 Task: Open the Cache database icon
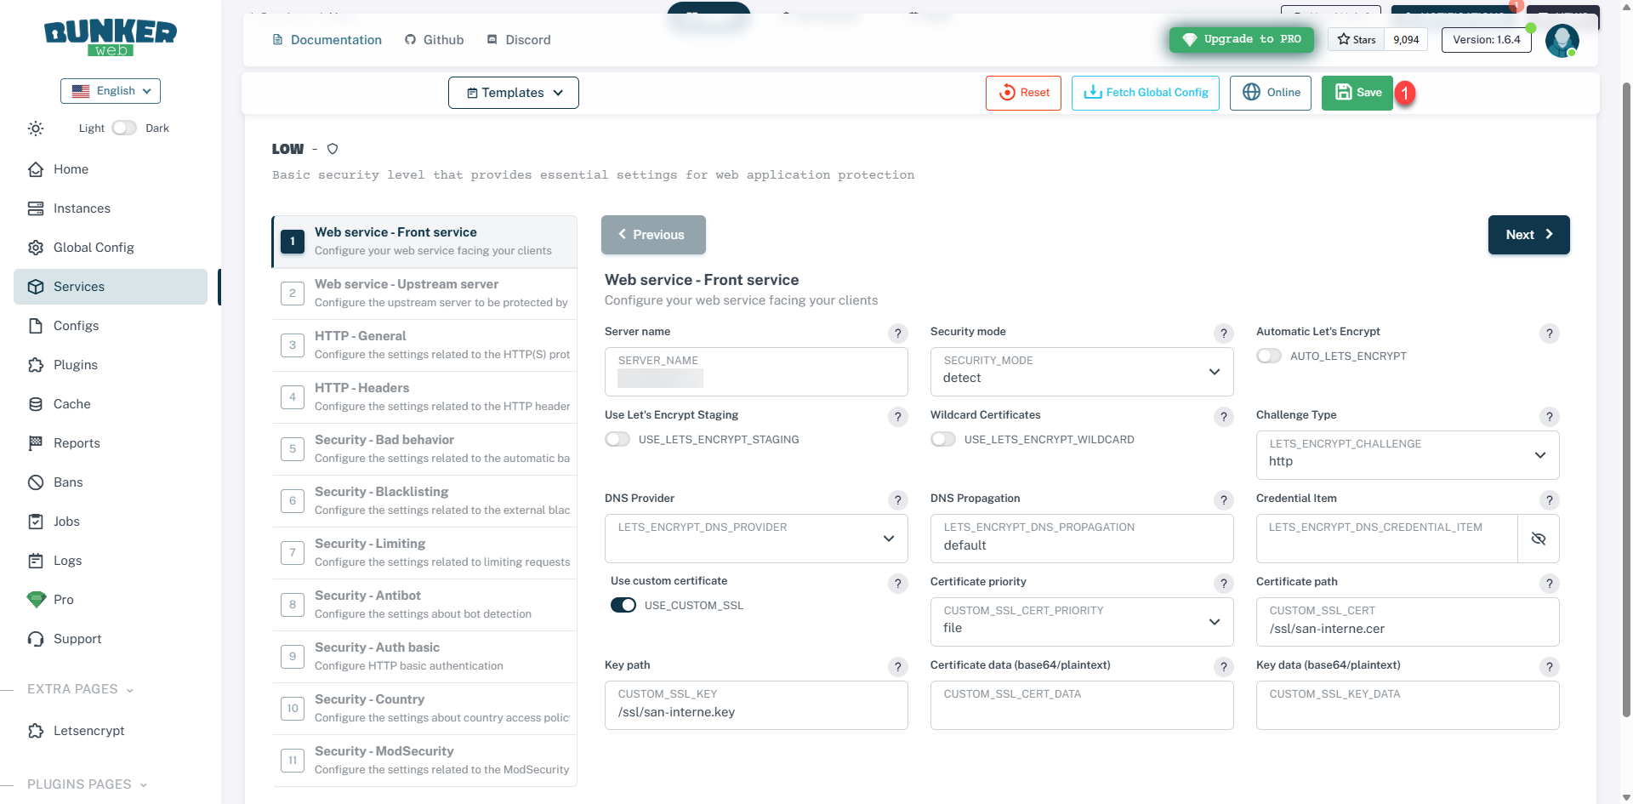[x=36, y=404]
